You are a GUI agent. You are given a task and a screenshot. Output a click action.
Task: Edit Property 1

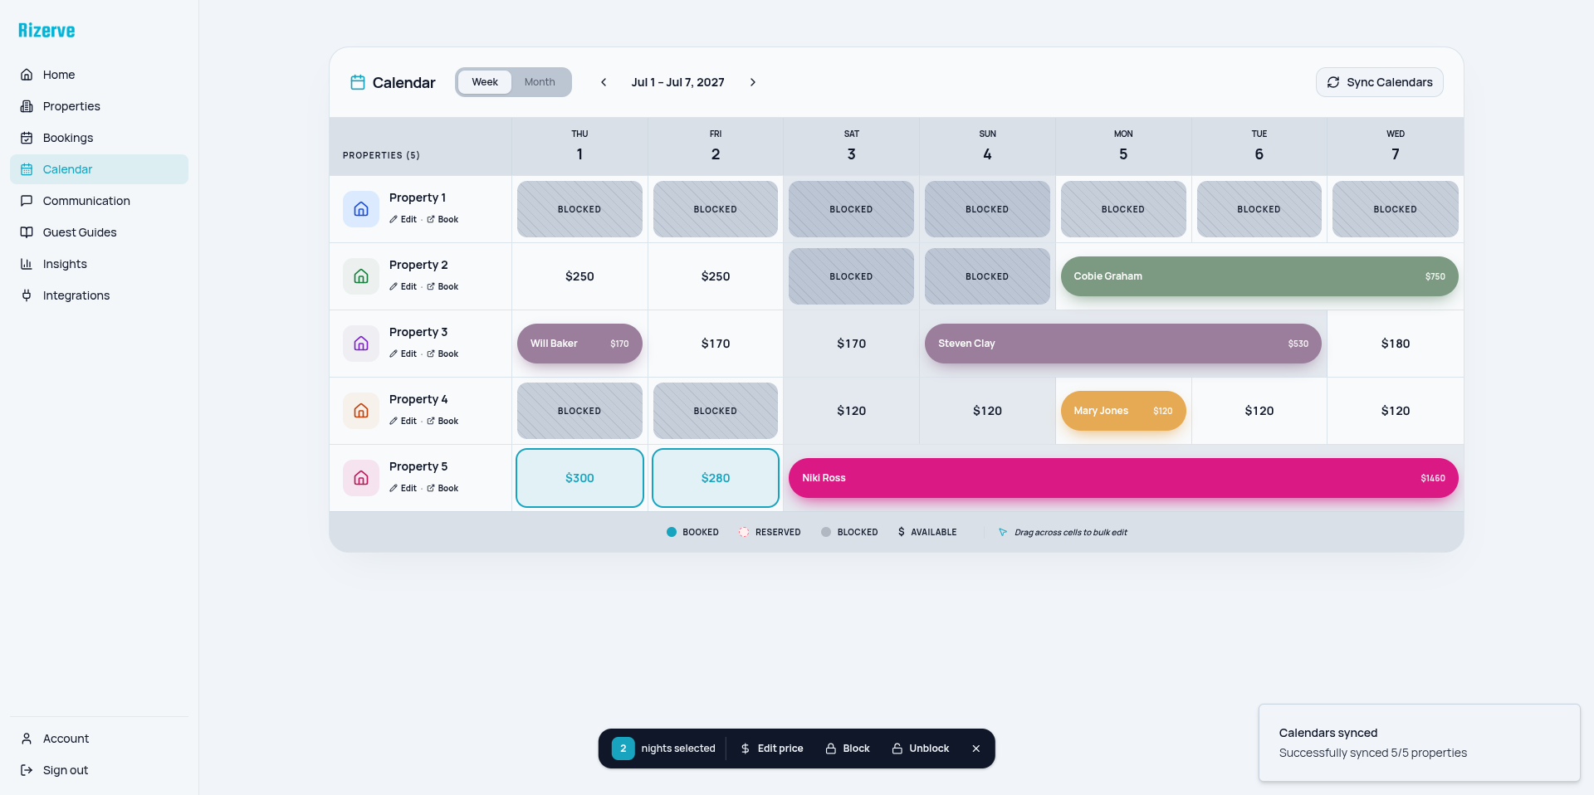point(403,220)
